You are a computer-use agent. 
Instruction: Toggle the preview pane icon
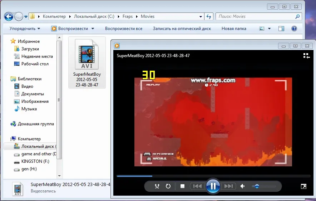click(x=281, y=29)
